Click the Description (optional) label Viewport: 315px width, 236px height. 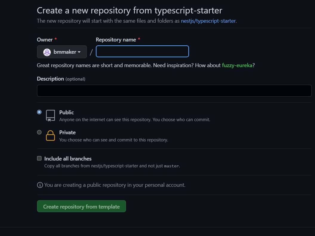point(61,79)
